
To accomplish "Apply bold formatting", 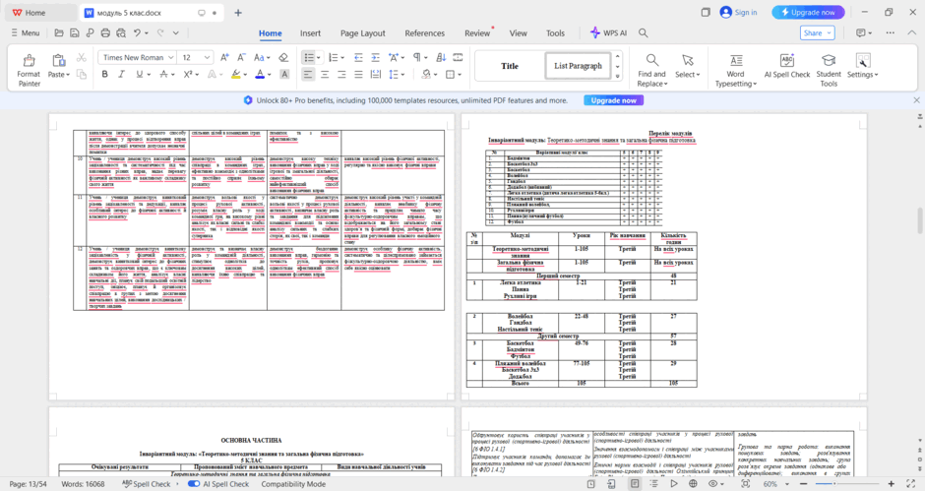I will 105,75.
